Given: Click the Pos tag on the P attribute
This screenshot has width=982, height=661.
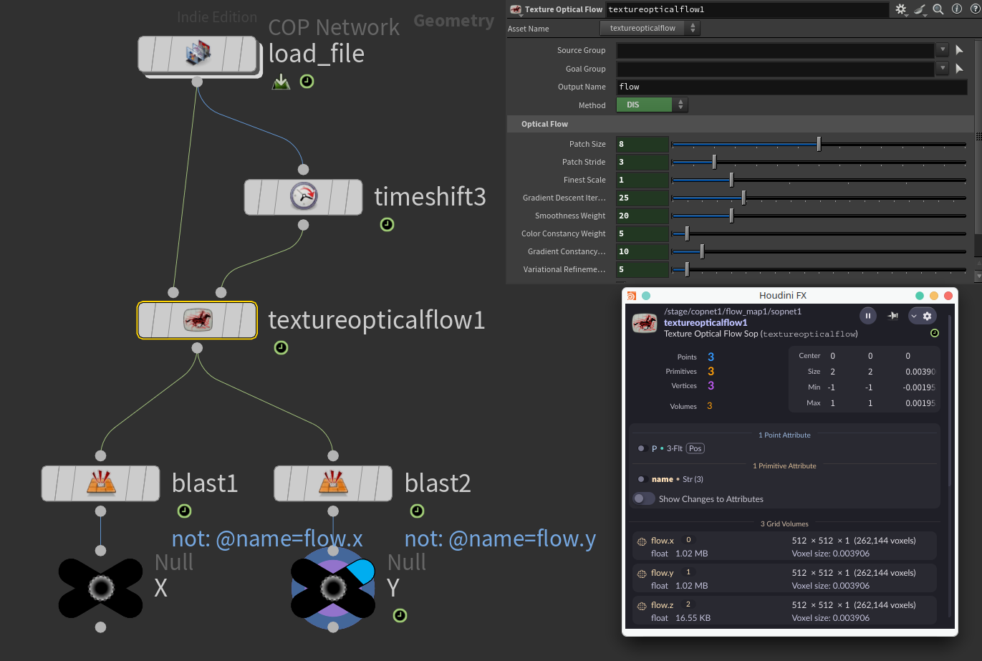Looking at the screenshot, I should 695,448.
